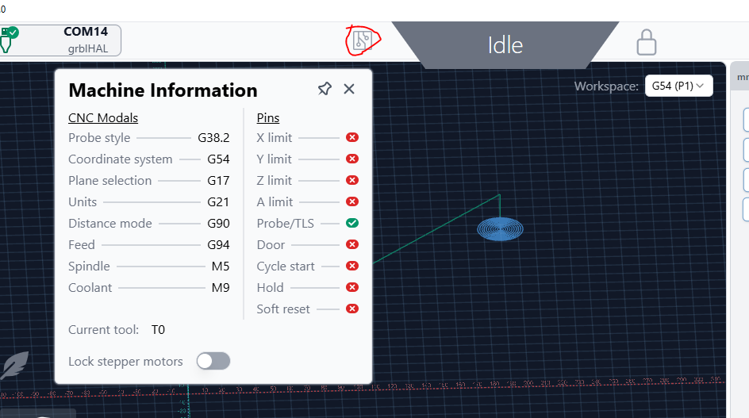Click the Hold pin status icon

352,288
